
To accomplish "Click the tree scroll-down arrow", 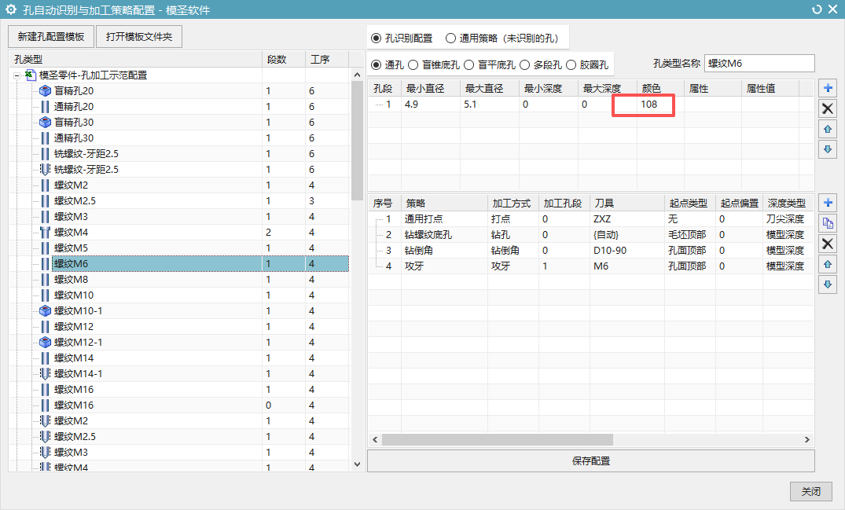I will pyautogui.click(x=358, y=464).
